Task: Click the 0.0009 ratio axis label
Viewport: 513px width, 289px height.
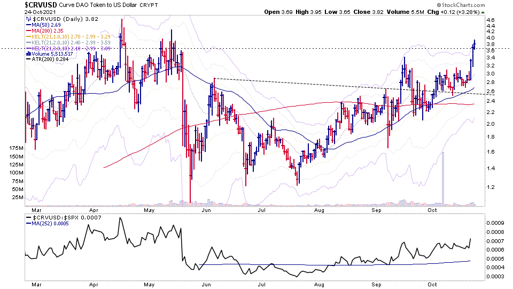Action: click(495, 223)
